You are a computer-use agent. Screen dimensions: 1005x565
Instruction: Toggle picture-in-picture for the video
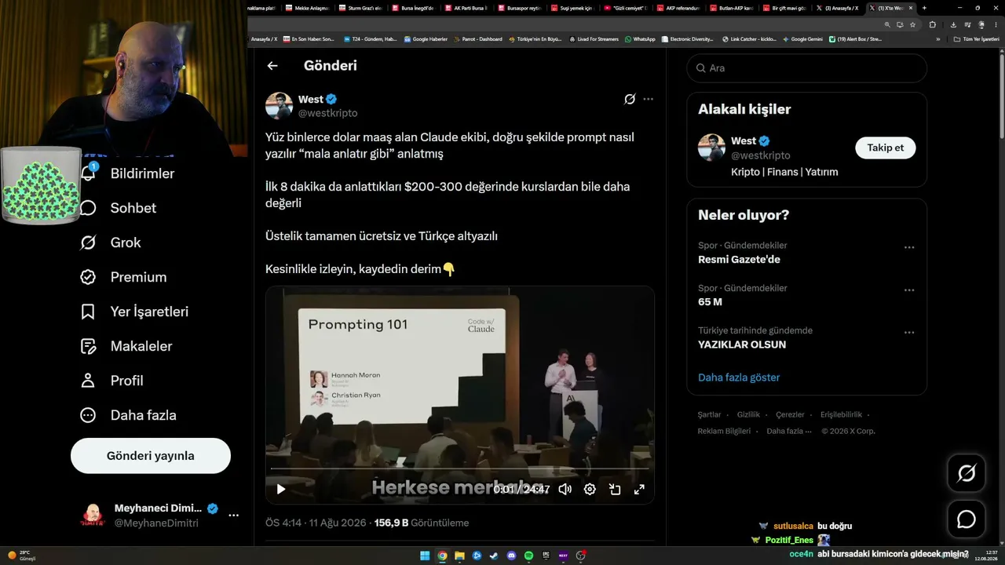point(615,489)
